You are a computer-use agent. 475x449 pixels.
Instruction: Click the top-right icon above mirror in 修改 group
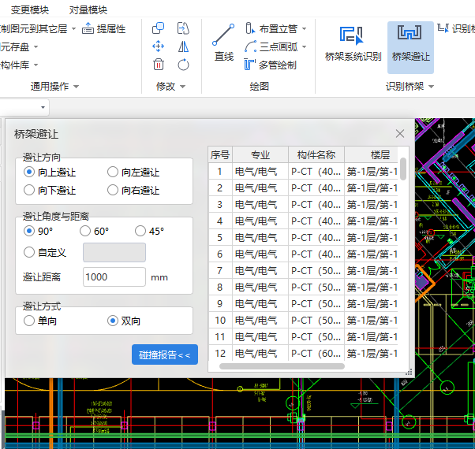pyautogui.click(x=183, y=28)
